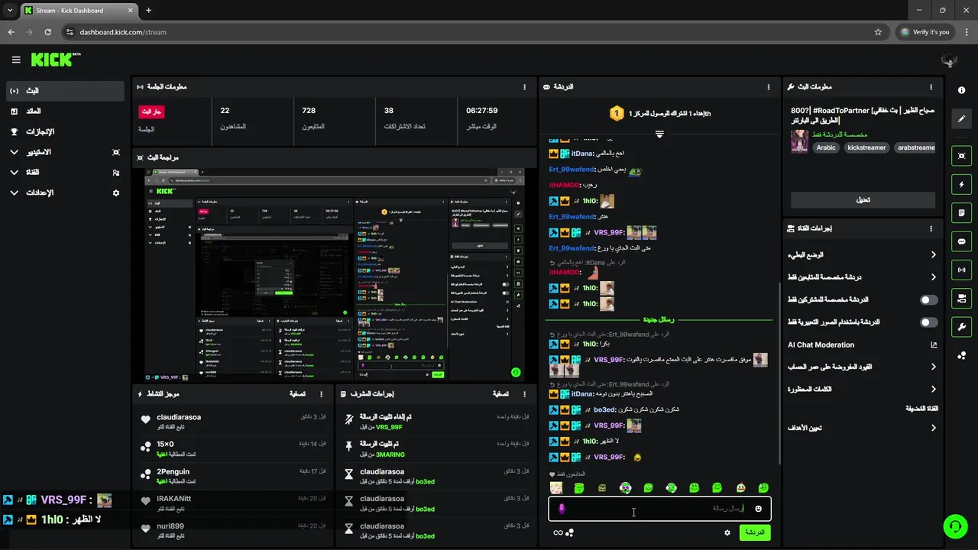The height and width of the screenshot is (550, 978).
Task: Open stream info panel three-dot menu
Action: (x=931, y=87)
